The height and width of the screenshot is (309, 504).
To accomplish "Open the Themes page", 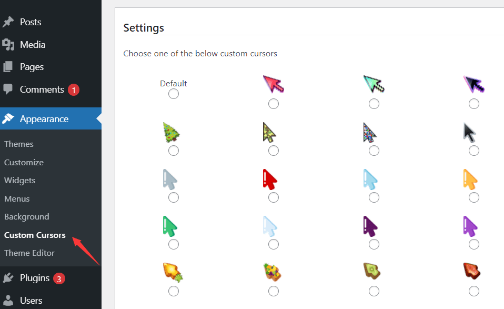I will point(18,144).
